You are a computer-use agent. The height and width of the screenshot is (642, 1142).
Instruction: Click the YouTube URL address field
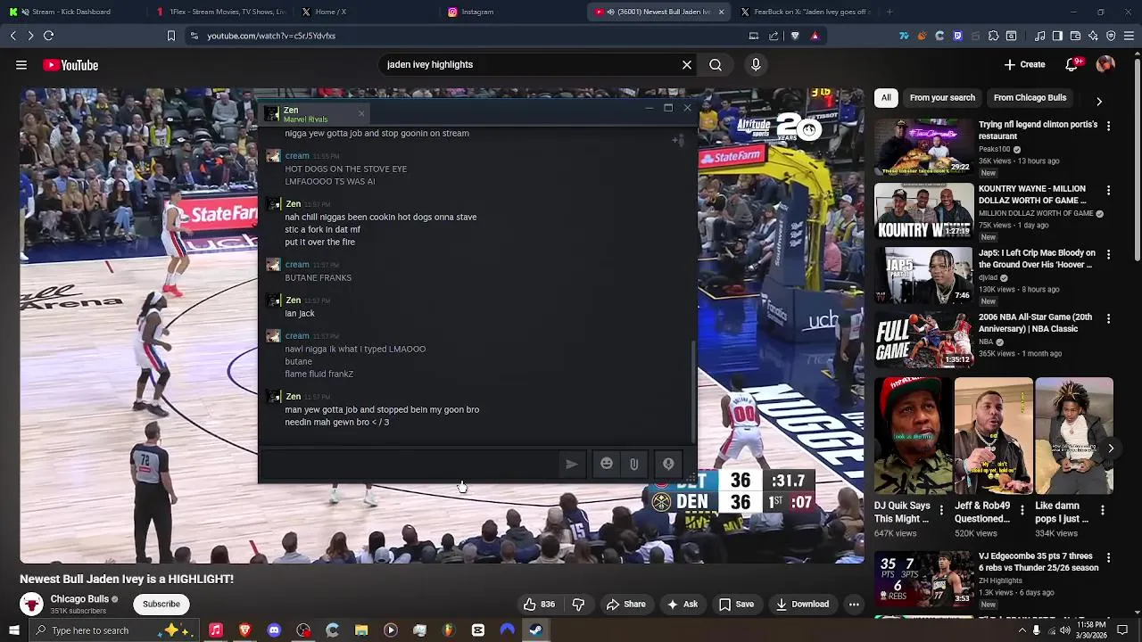coord(464,36)
